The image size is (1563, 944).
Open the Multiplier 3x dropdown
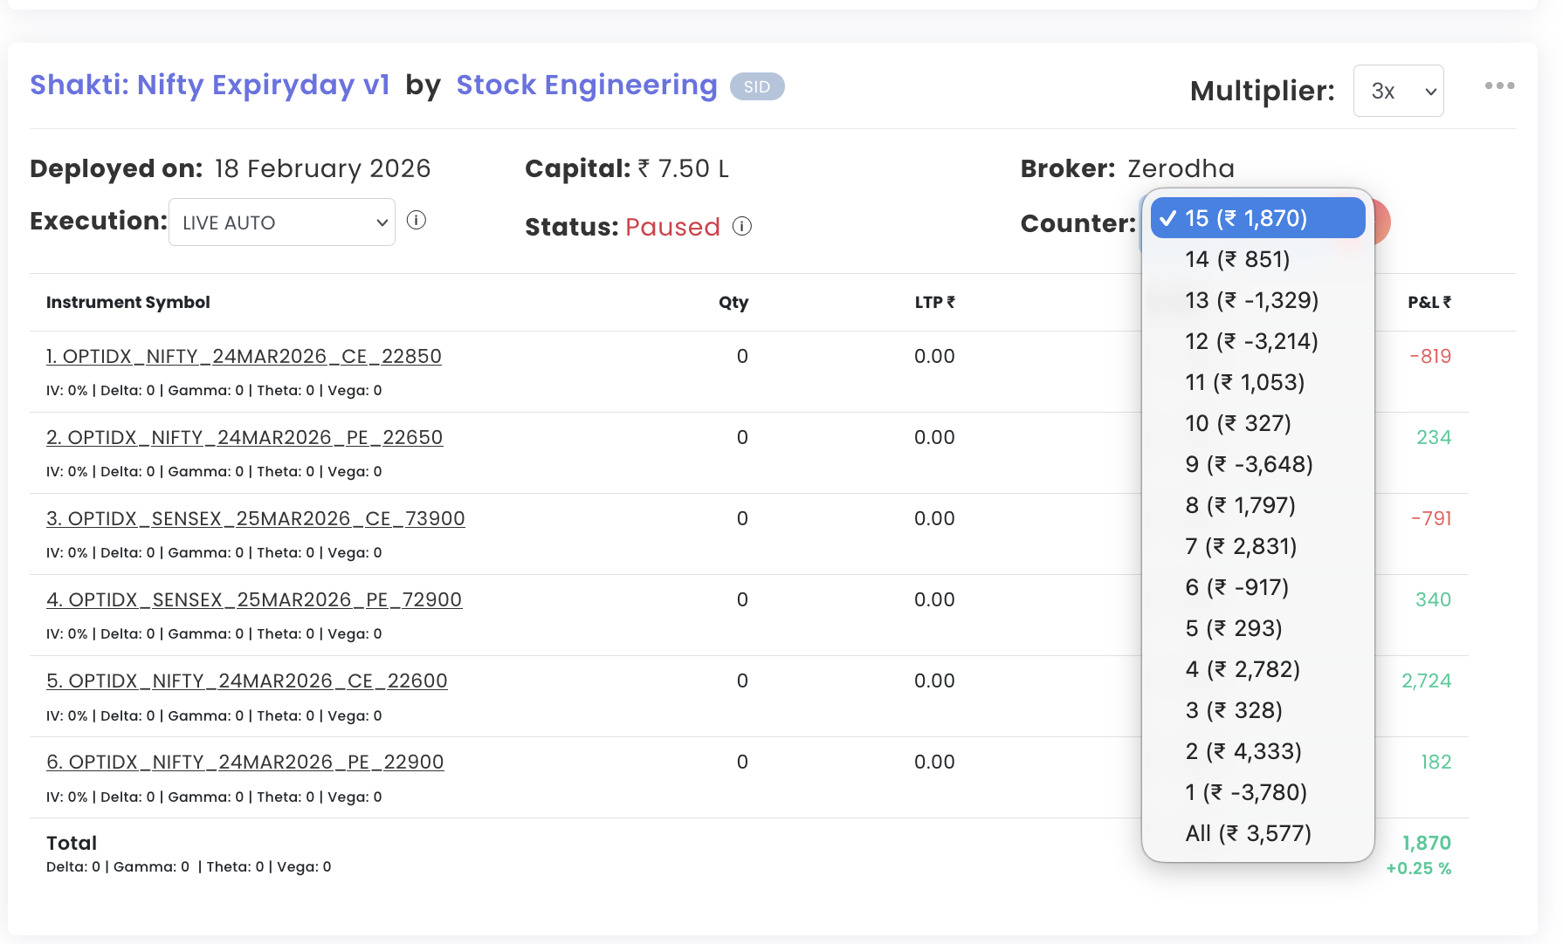click(x=1398, y=91)
